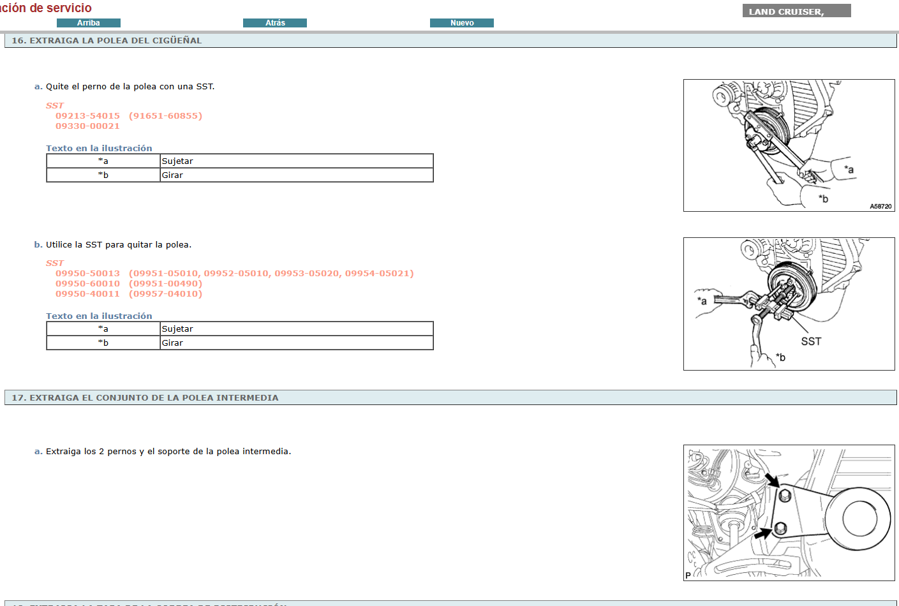This screenshot has height=606, width=899.
Task: Click step text 'Quite el perno de la polea'
Action: click(130, 87)
